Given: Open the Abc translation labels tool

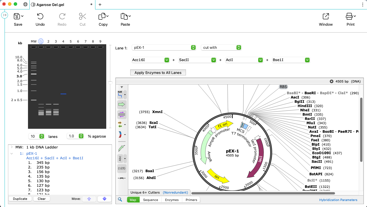Looking at the screenshot, I should tap(120, 159).
